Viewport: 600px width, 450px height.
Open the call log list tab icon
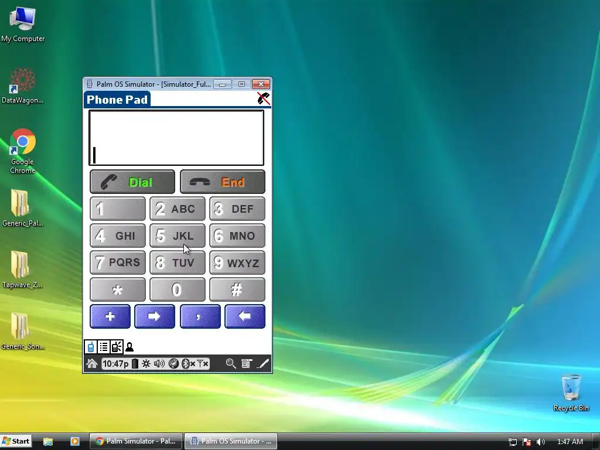click(x=104, y=347)
